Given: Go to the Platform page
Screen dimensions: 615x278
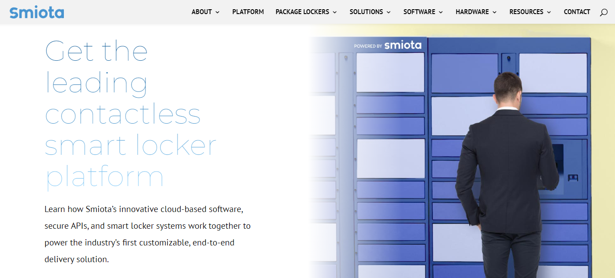Looking at the screenshot, I should pyautogui.click(x=248, y=12).
